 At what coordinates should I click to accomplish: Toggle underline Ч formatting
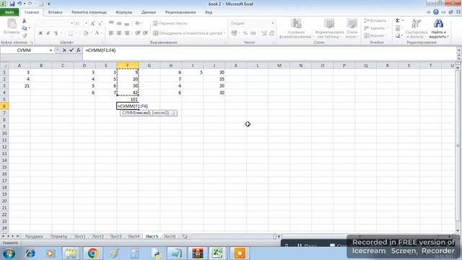(x=56, y=33)
